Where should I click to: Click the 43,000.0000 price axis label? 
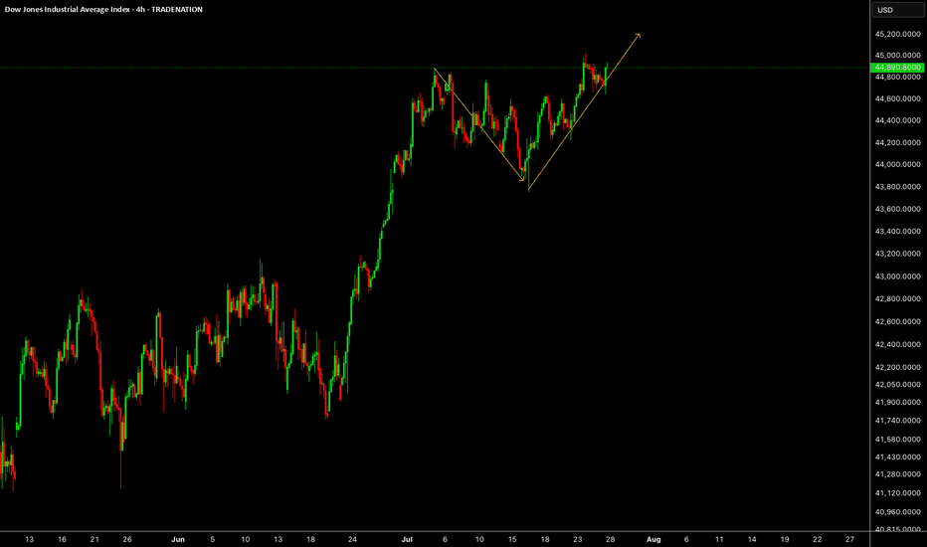[897, 276]
